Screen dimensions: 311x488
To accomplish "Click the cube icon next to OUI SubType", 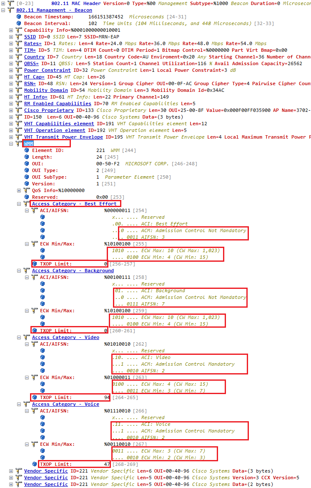I will [x=27, y=177].
